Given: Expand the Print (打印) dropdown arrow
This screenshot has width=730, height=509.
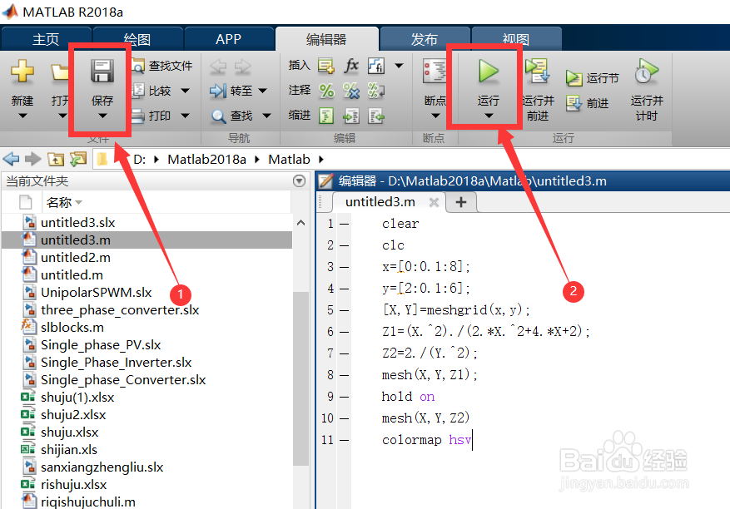Looking at the screenshot, I should [x=185, y=116].
